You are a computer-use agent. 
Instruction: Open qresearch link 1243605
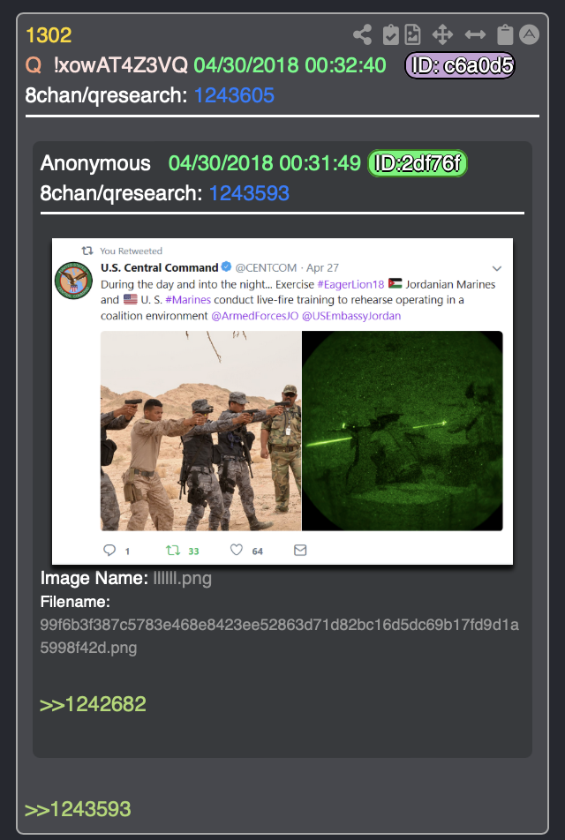click(234, 95)
